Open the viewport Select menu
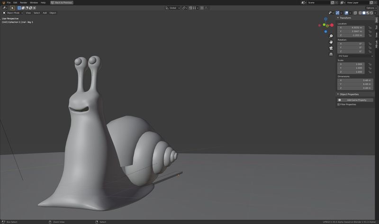379x224 pixels. tap(37, 13)
